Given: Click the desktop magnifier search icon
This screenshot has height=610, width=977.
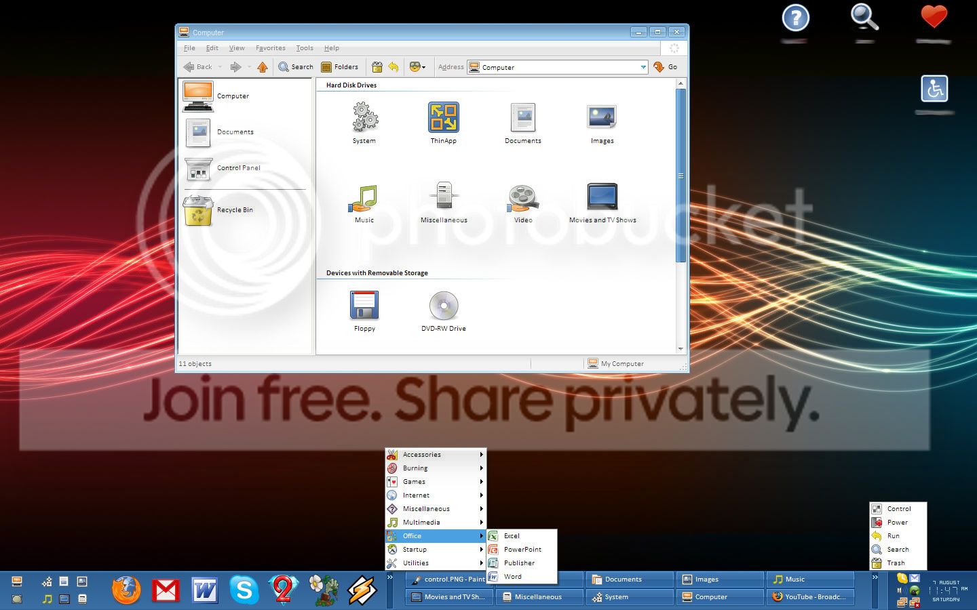Looking at the screenshot, I should coord(864,18).
